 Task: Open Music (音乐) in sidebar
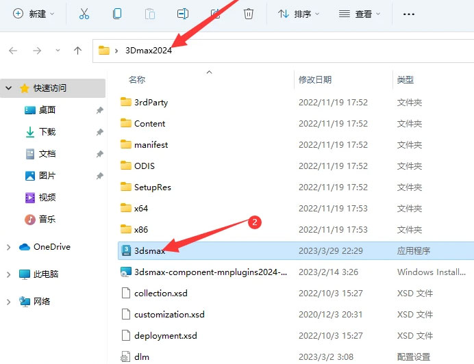click(x=47, y=220)
